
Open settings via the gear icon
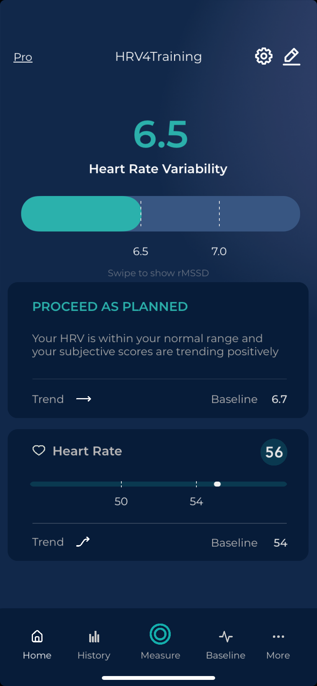point(264,56)
